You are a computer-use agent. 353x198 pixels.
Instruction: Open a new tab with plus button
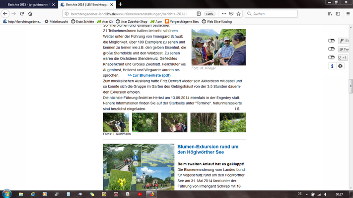coord(121,4)
